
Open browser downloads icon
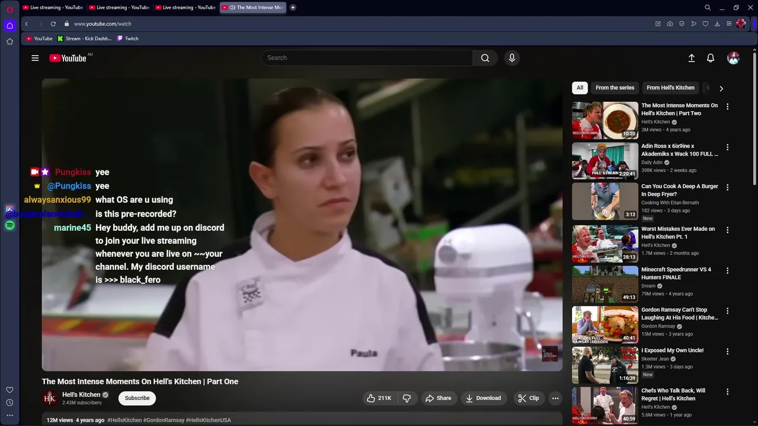click(x=717, y=24)
